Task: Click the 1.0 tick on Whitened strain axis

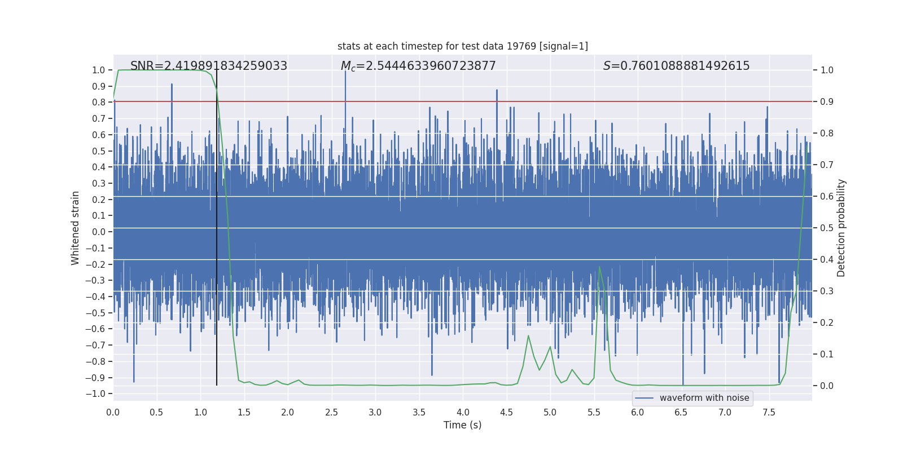Action: (98, 70)
